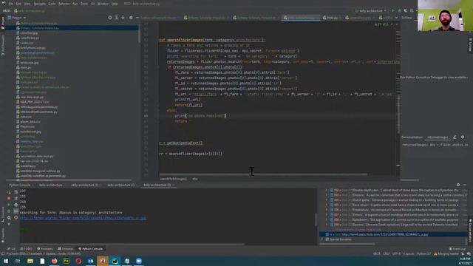Expand all items in the Project panel

pos(117,18)
